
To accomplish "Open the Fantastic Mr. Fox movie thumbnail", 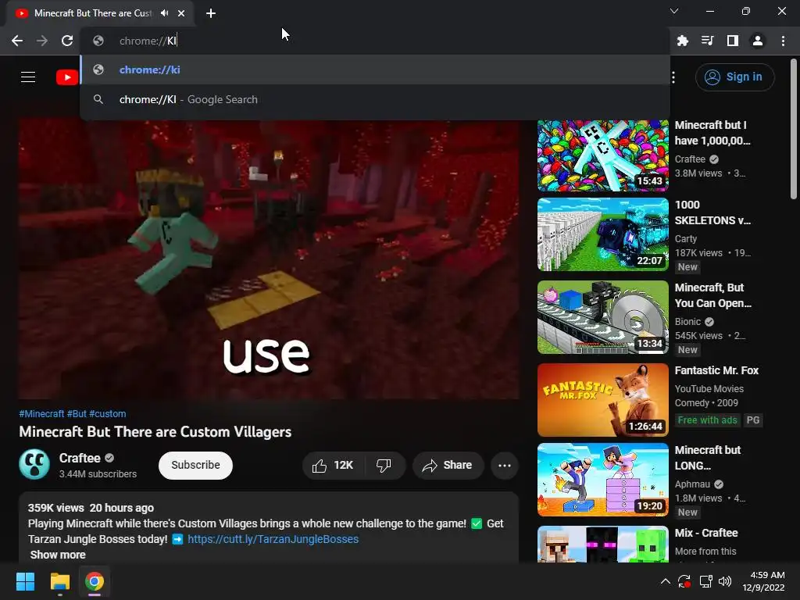I will pos(602,399).
